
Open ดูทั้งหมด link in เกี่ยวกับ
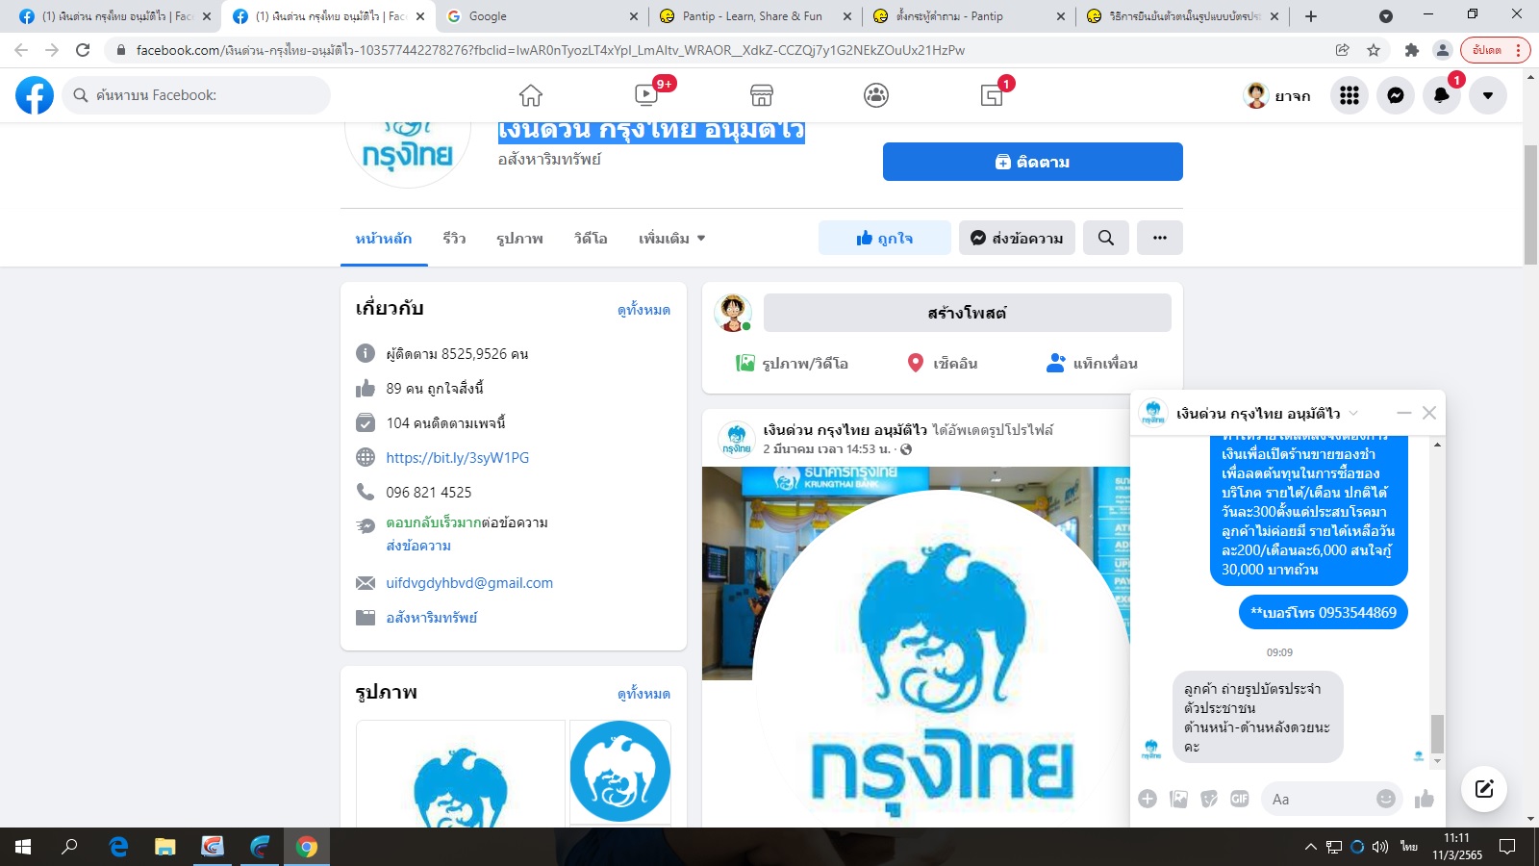click(643, 310)
